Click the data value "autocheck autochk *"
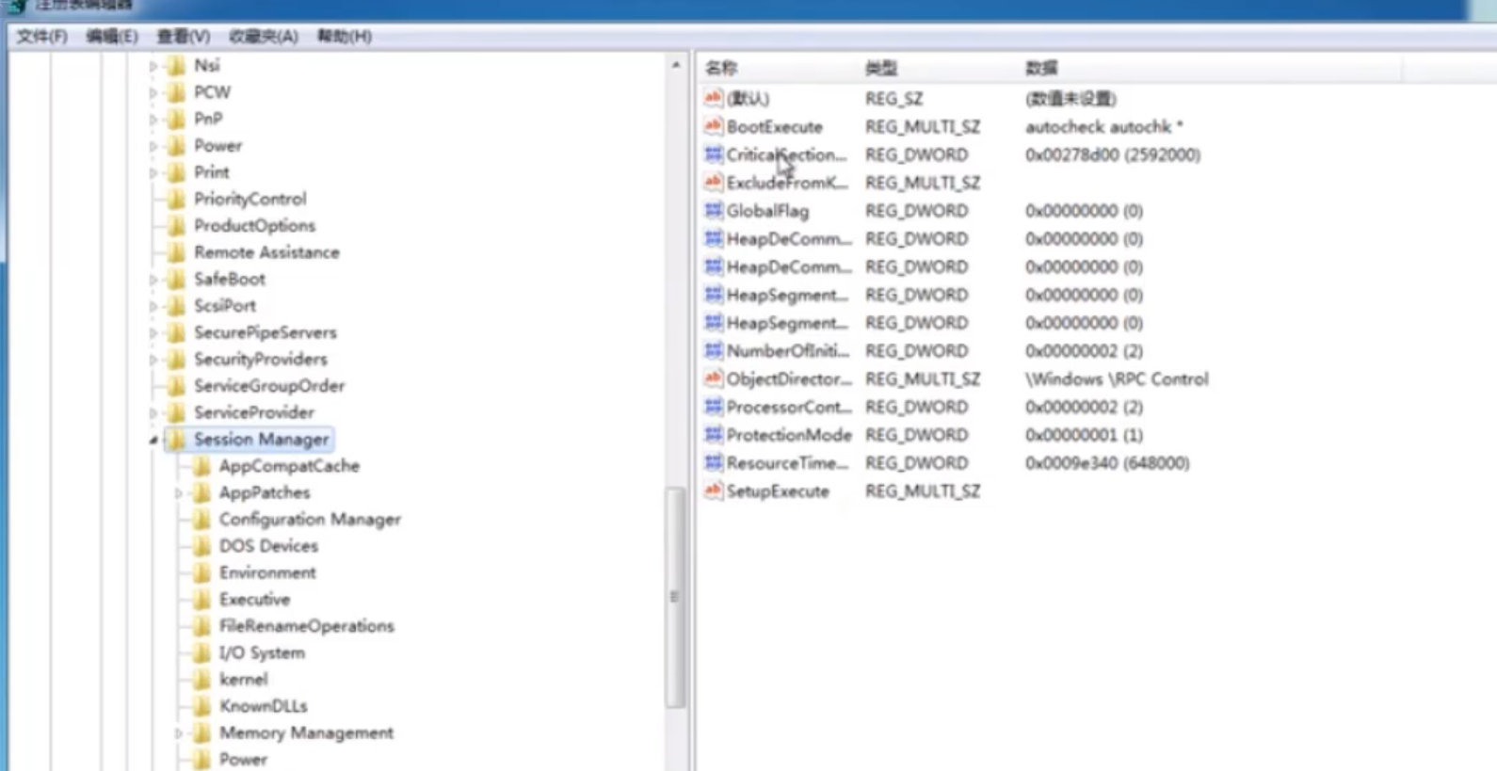The width and height of the screenshot is (1497, 771). point(1103,126)
